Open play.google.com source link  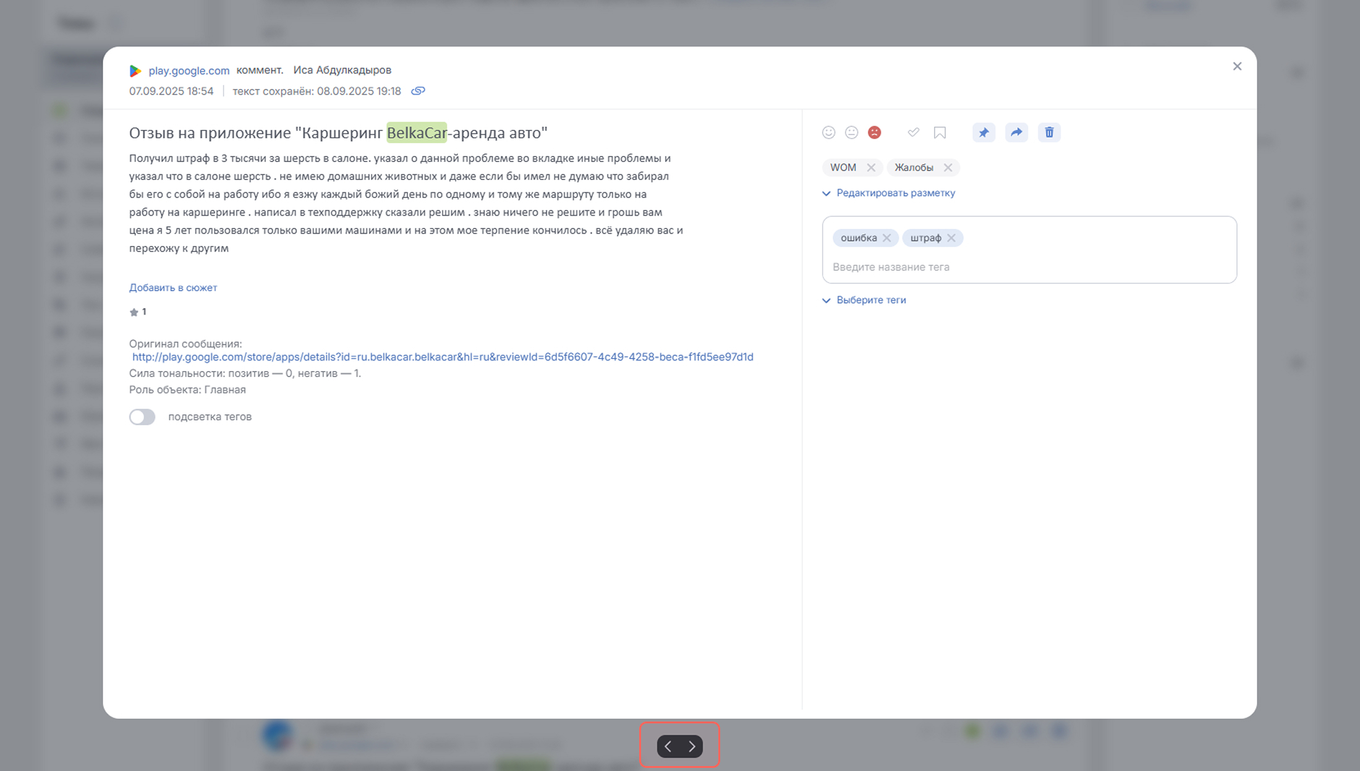[189, 71]
